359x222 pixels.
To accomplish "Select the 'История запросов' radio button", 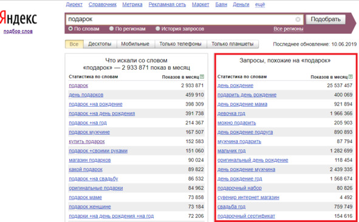I will pos(157,29).
